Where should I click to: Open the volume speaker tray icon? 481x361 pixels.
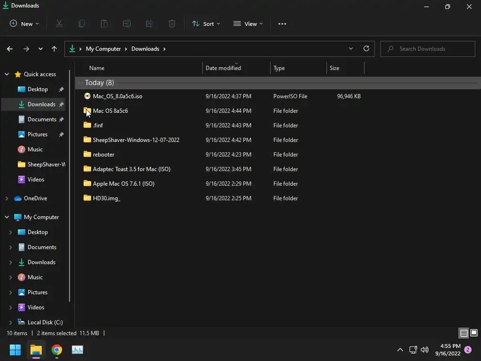425,350
